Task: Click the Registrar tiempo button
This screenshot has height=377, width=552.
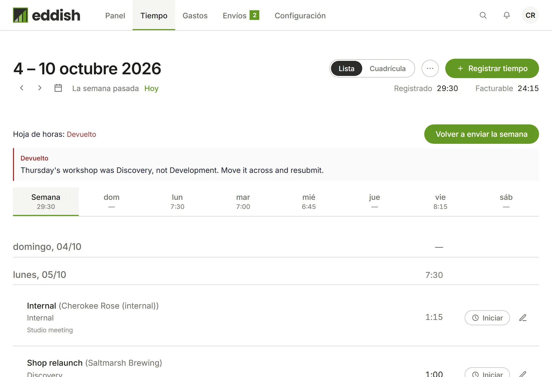Action: click(x=492, y=68)
